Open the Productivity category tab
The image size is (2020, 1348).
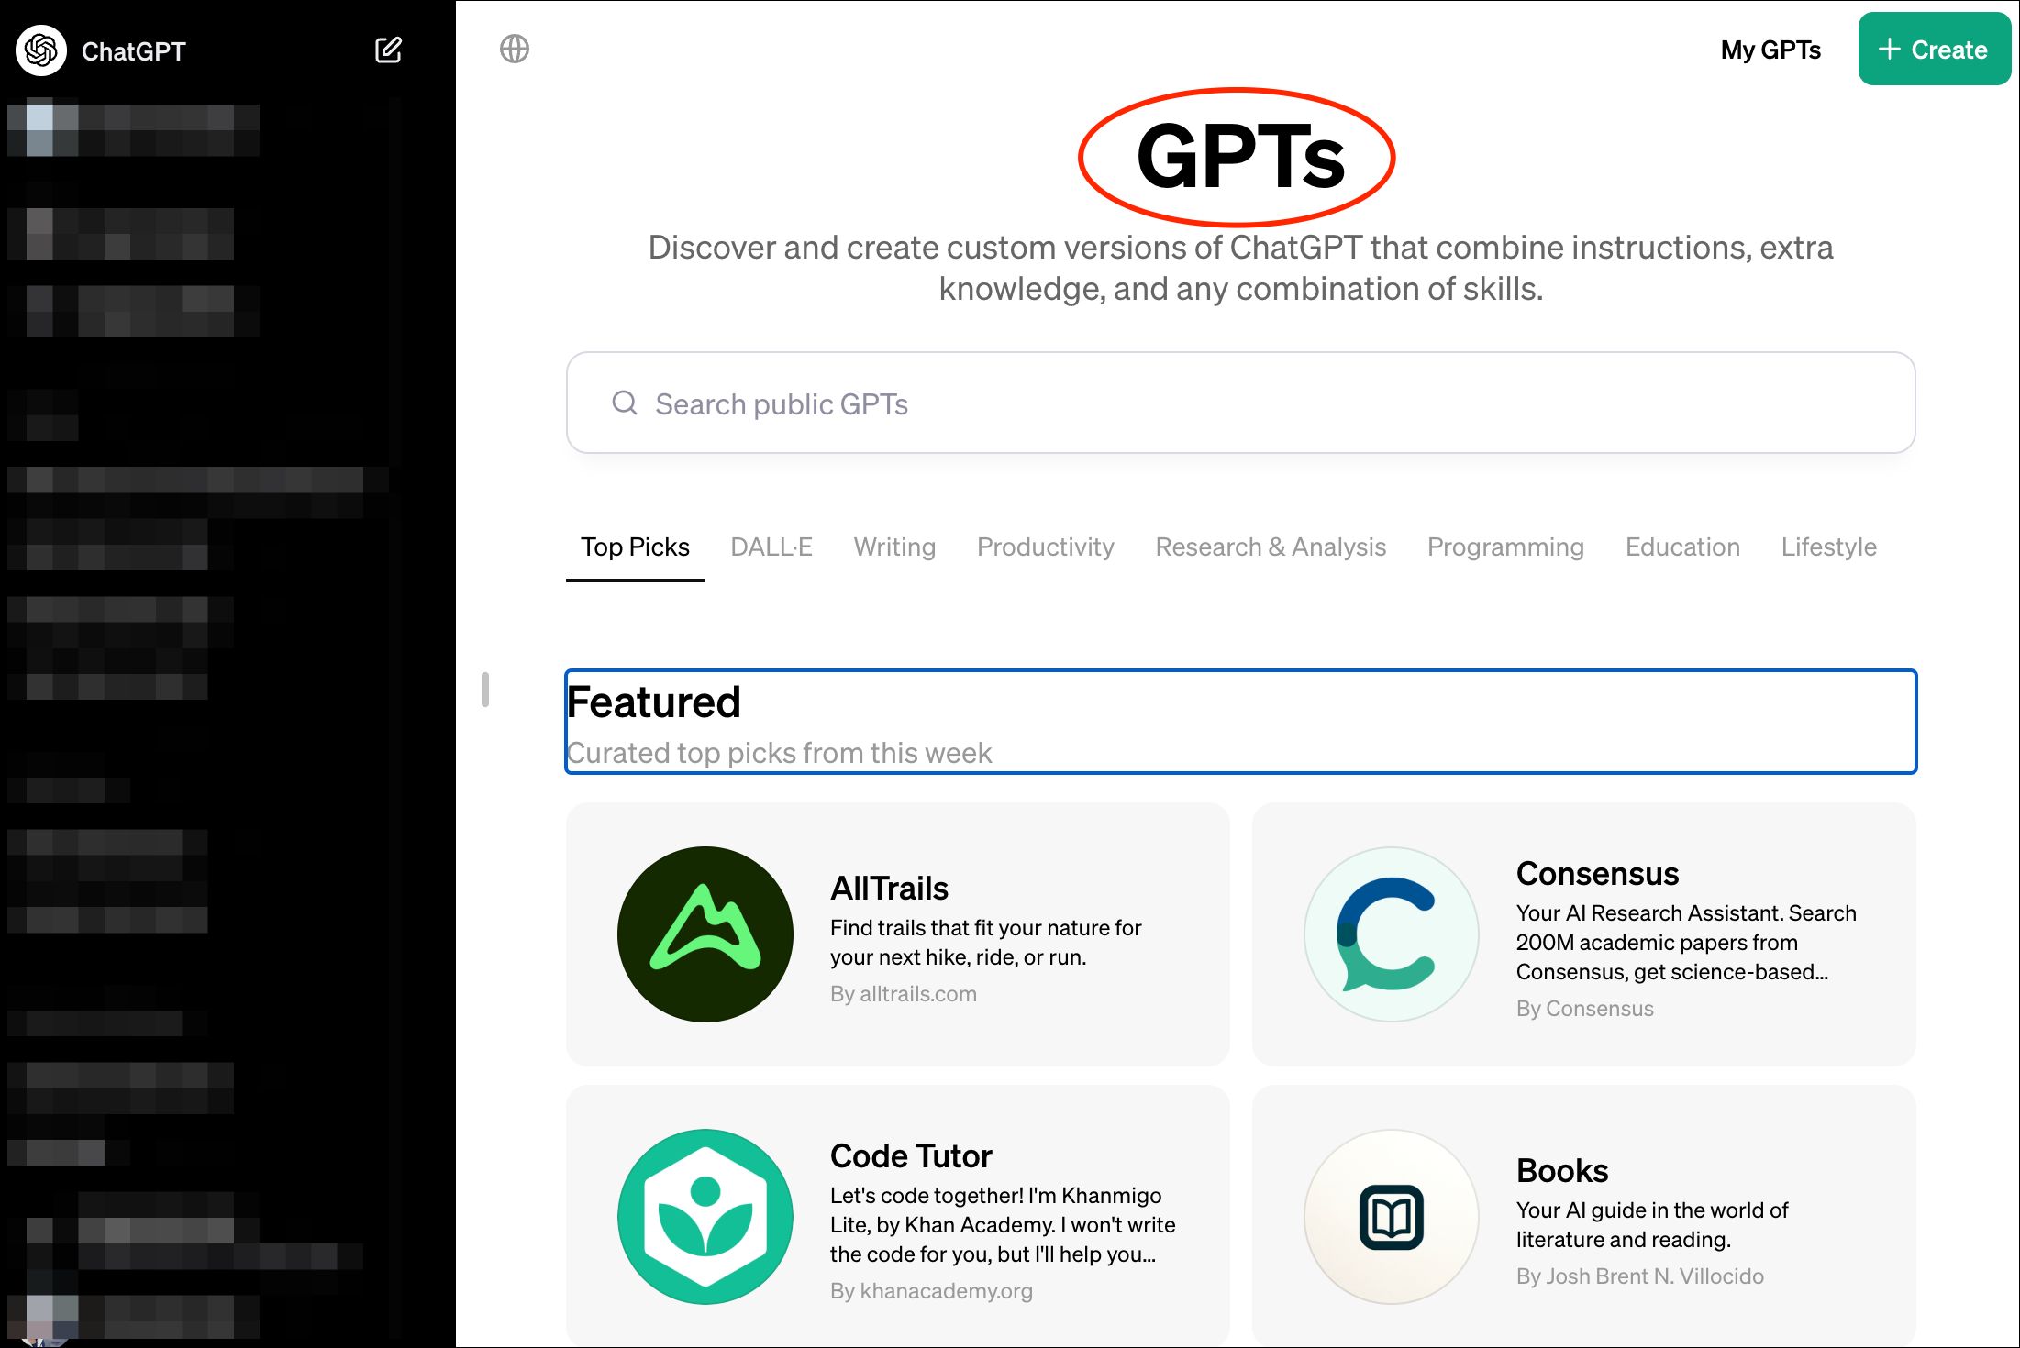click(x=1045, y=547)
